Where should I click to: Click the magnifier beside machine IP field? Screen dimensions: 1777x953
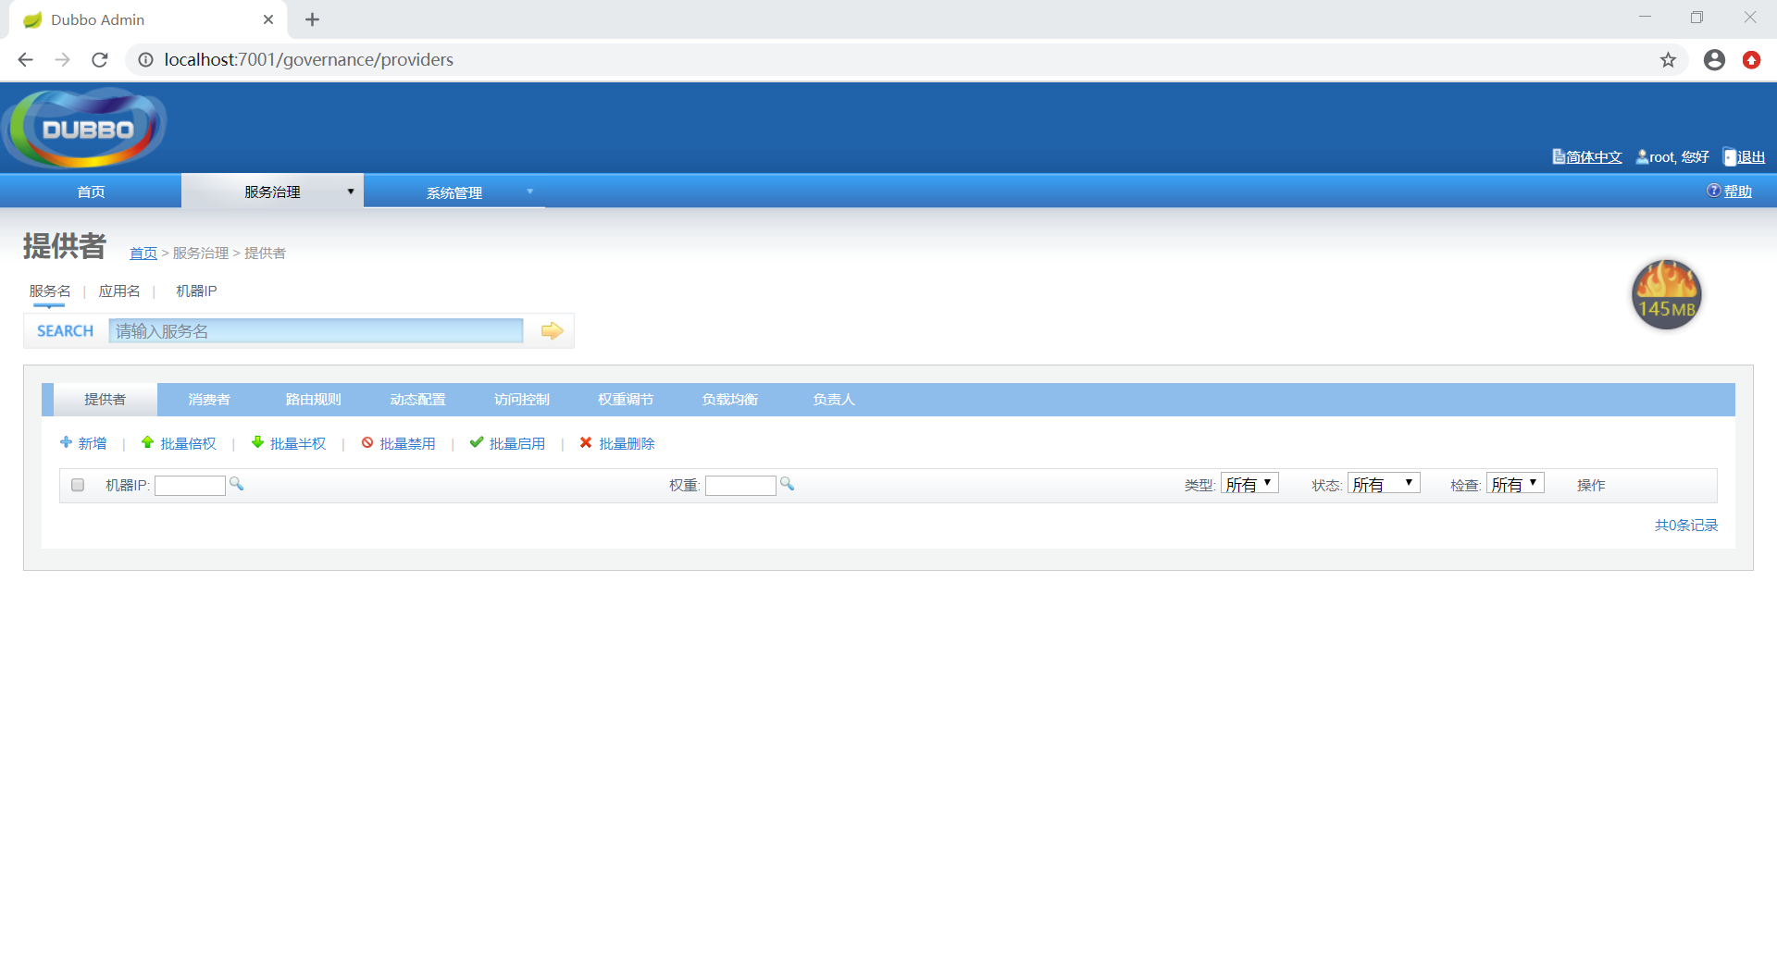(x=236, y=484)
